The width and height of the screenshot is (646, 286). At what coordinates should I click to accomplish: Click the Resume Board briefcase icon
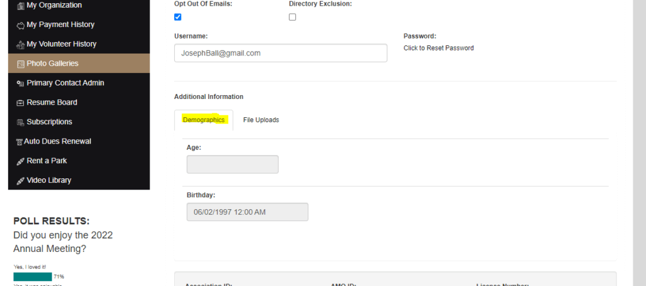pos(20,103)
